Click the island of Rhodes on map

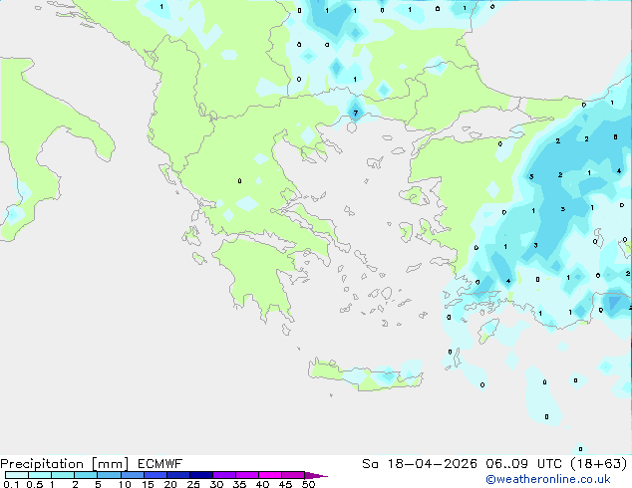pyautogui.click(x=488, y=331)
